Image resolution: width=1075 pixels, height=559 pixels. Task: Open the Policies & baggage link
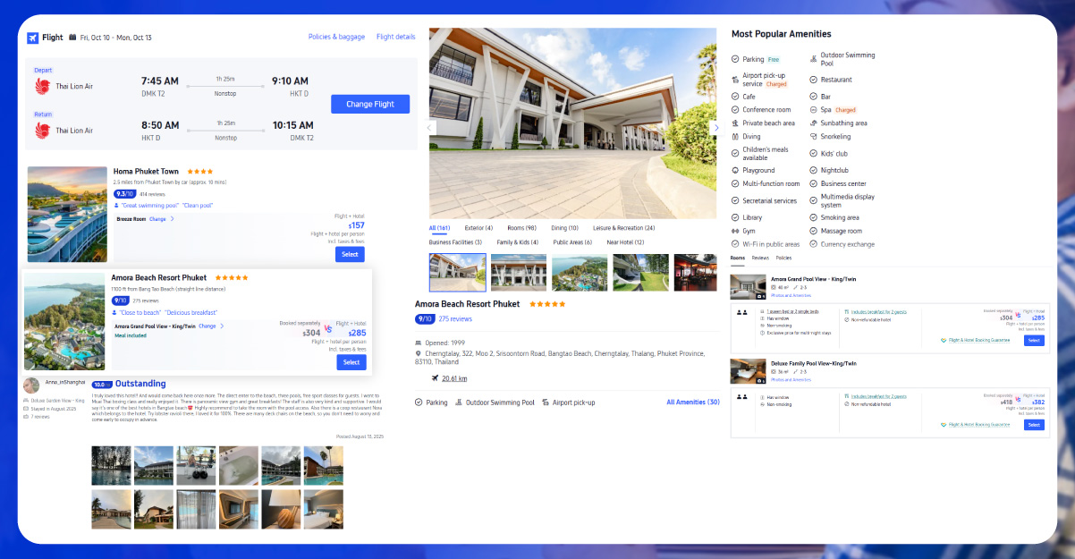pos(336,38)
